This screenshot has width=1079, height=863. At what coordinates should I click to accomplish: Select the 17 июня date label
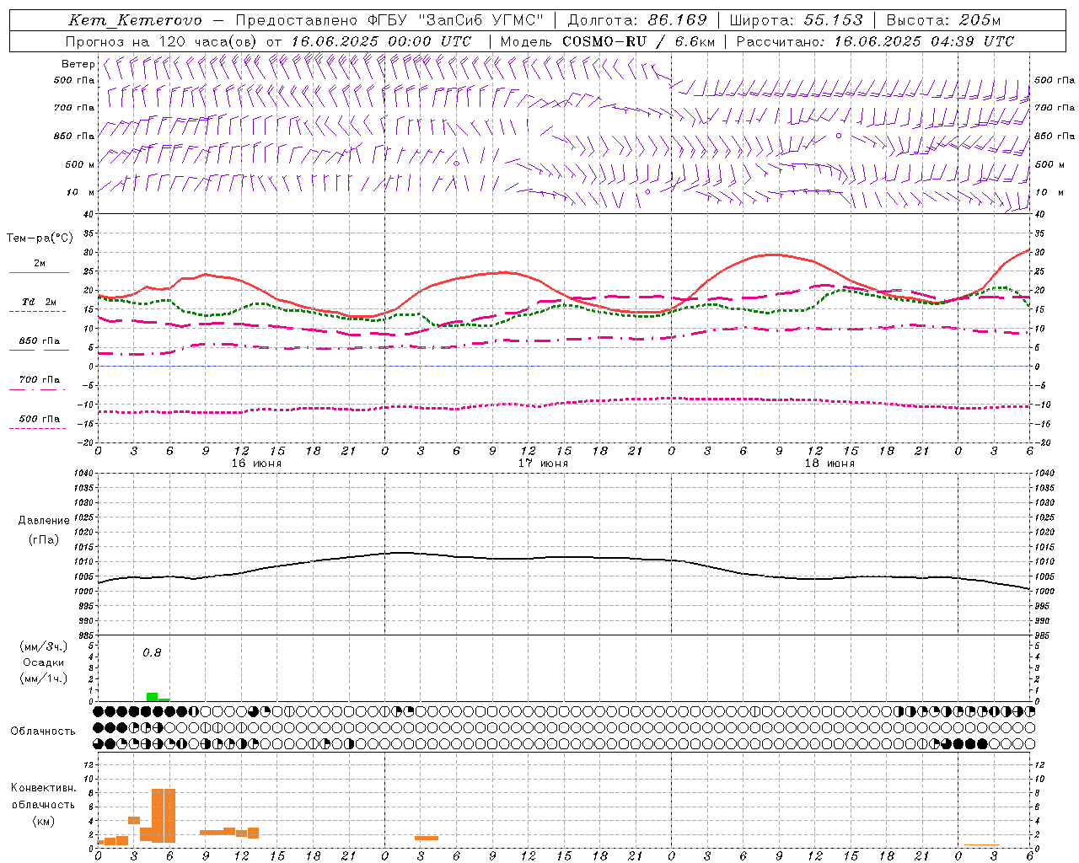pos(543,464)
